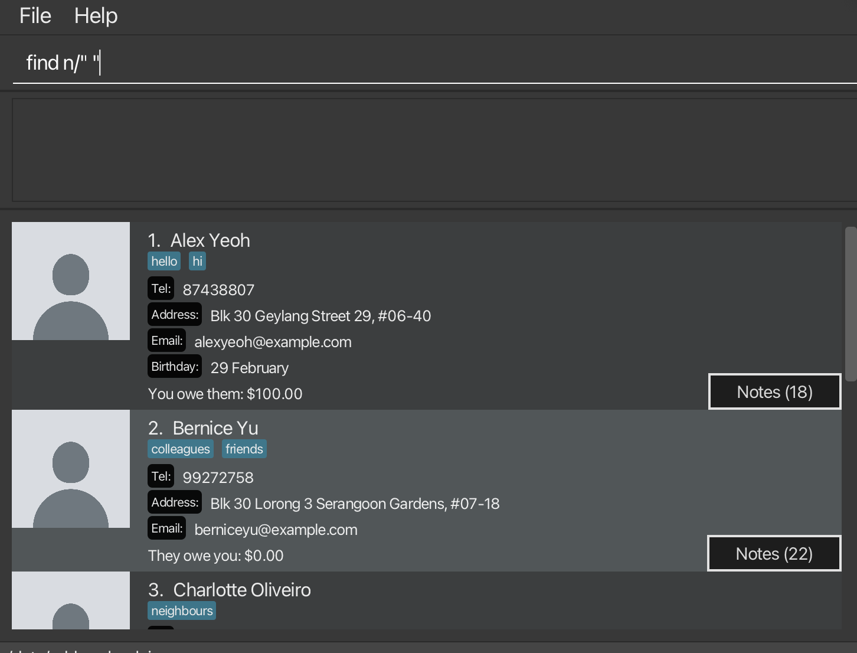This screenshot has width=857, height=653.
Task: Click 'They owe you: $0.00' text
Action: pyautogui.click(x=215, y=556)
